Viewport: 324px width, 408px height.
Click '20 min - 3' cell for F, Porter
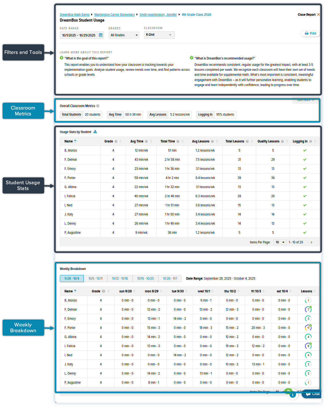[x=258, y=328]
